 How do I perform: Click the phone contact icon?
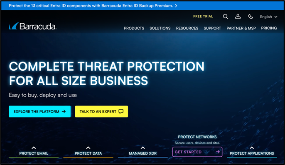(x=251, y=17)
